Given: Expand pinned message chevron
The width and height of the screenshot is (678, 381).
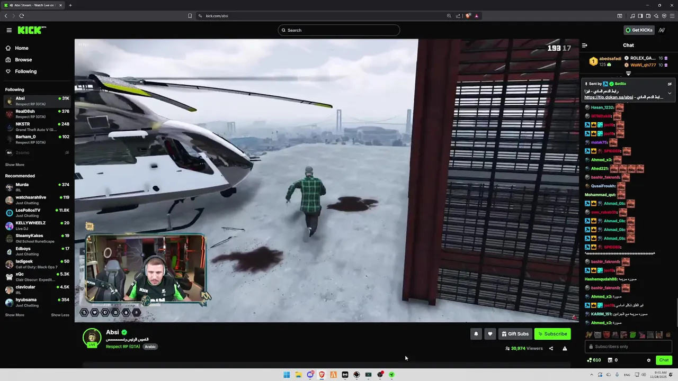Looking at the screenshot, I should (670, 93).
